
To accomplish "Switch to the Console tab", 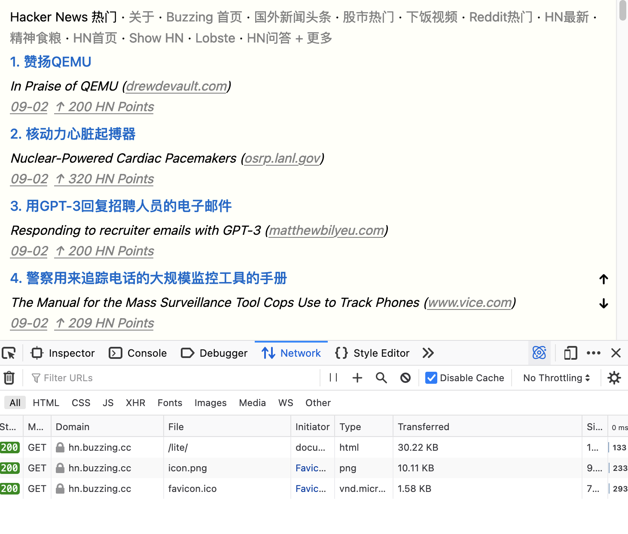I will pos(138,353).
